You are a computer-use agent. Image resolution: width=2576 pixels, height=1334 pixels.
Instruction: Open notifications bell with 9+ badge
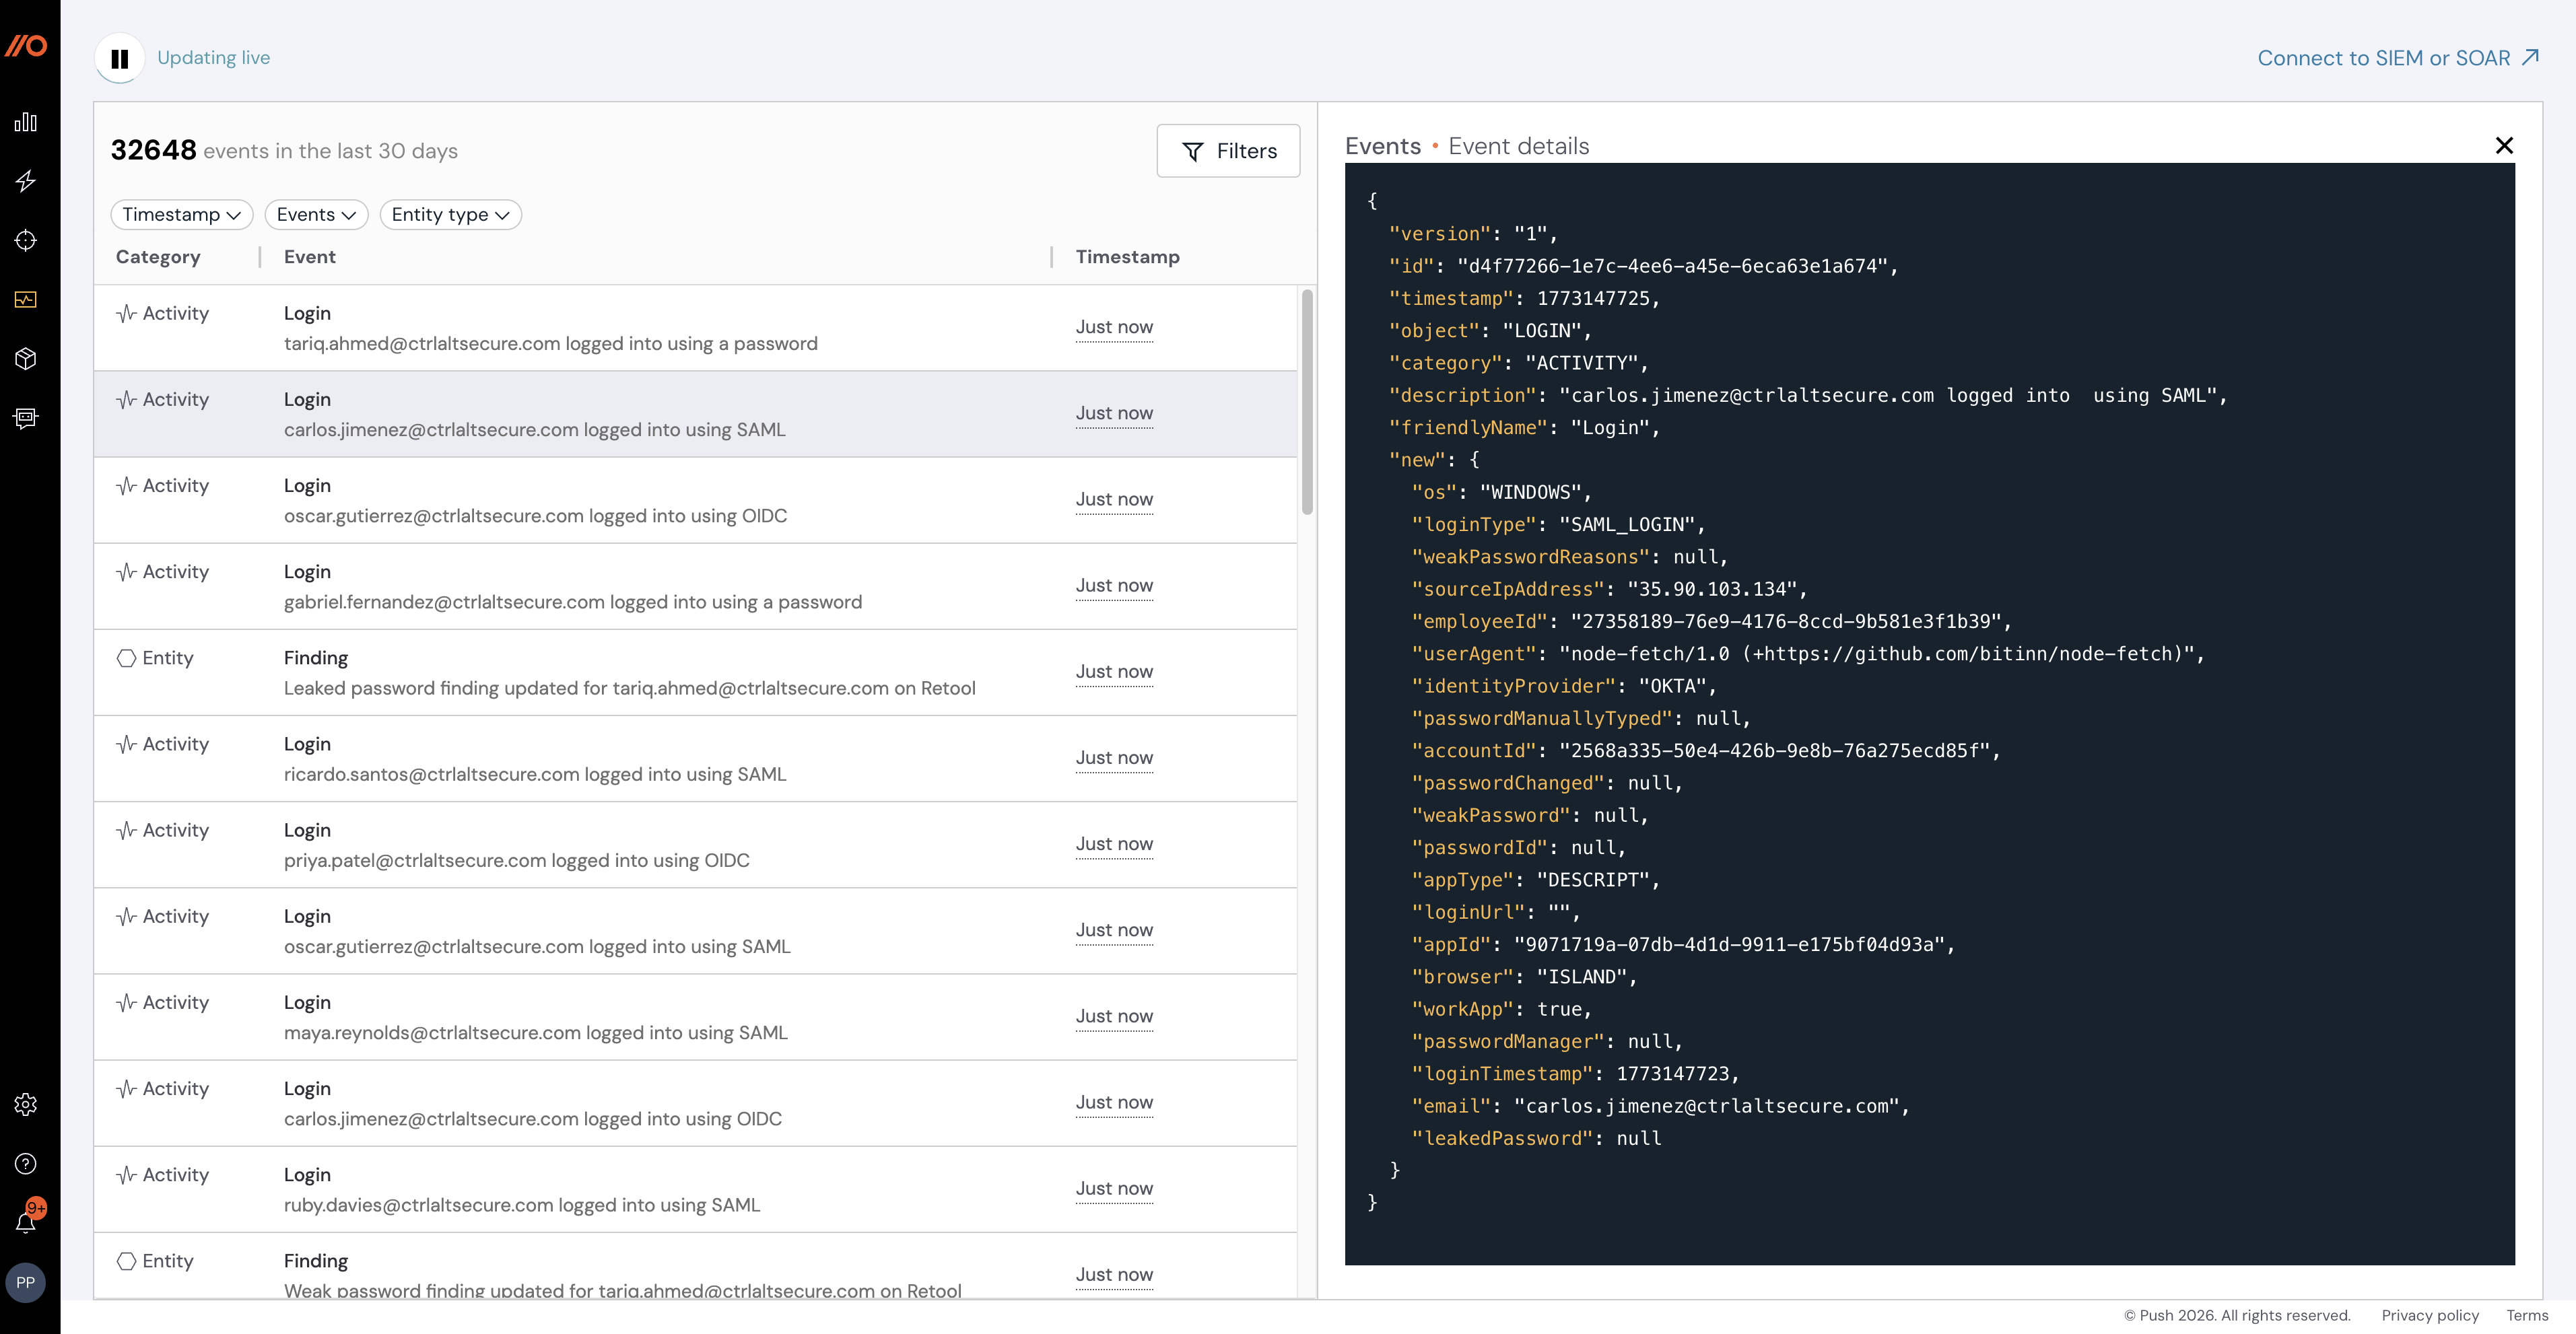coord(26,1221)
